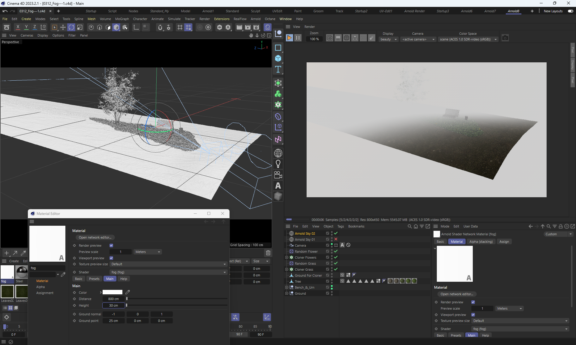Expand the Cloner Flowers object tree
This screenshot has height=345, width=576.
(286, 257)
